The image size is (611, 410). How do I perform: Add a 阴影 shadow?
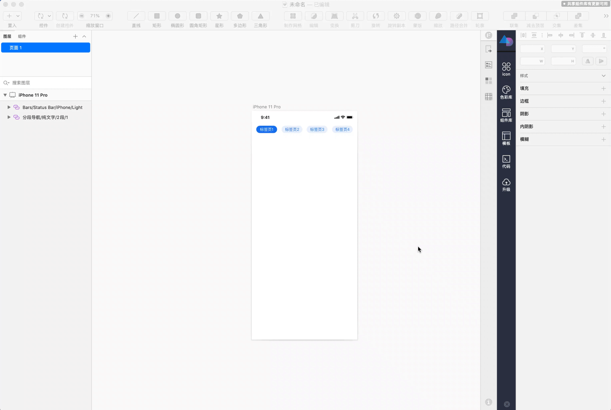coord(603,114)
